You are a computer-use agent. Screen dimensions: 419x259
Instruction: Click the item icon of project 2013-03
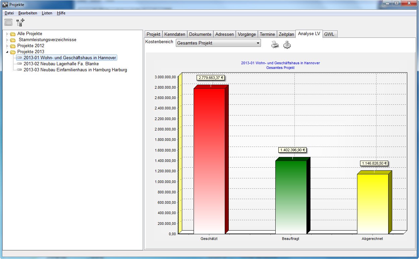pyautogui.click(x=19, y=70)
